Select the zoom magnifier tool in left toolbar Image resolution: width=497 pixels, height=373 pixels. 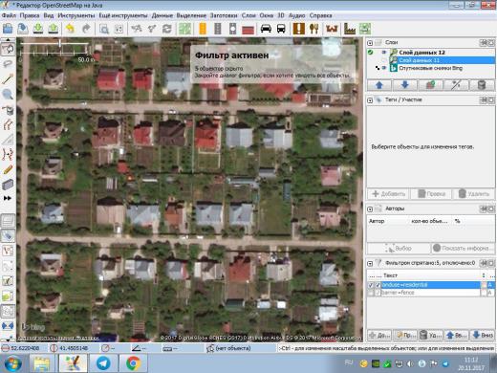click(8, 95)
